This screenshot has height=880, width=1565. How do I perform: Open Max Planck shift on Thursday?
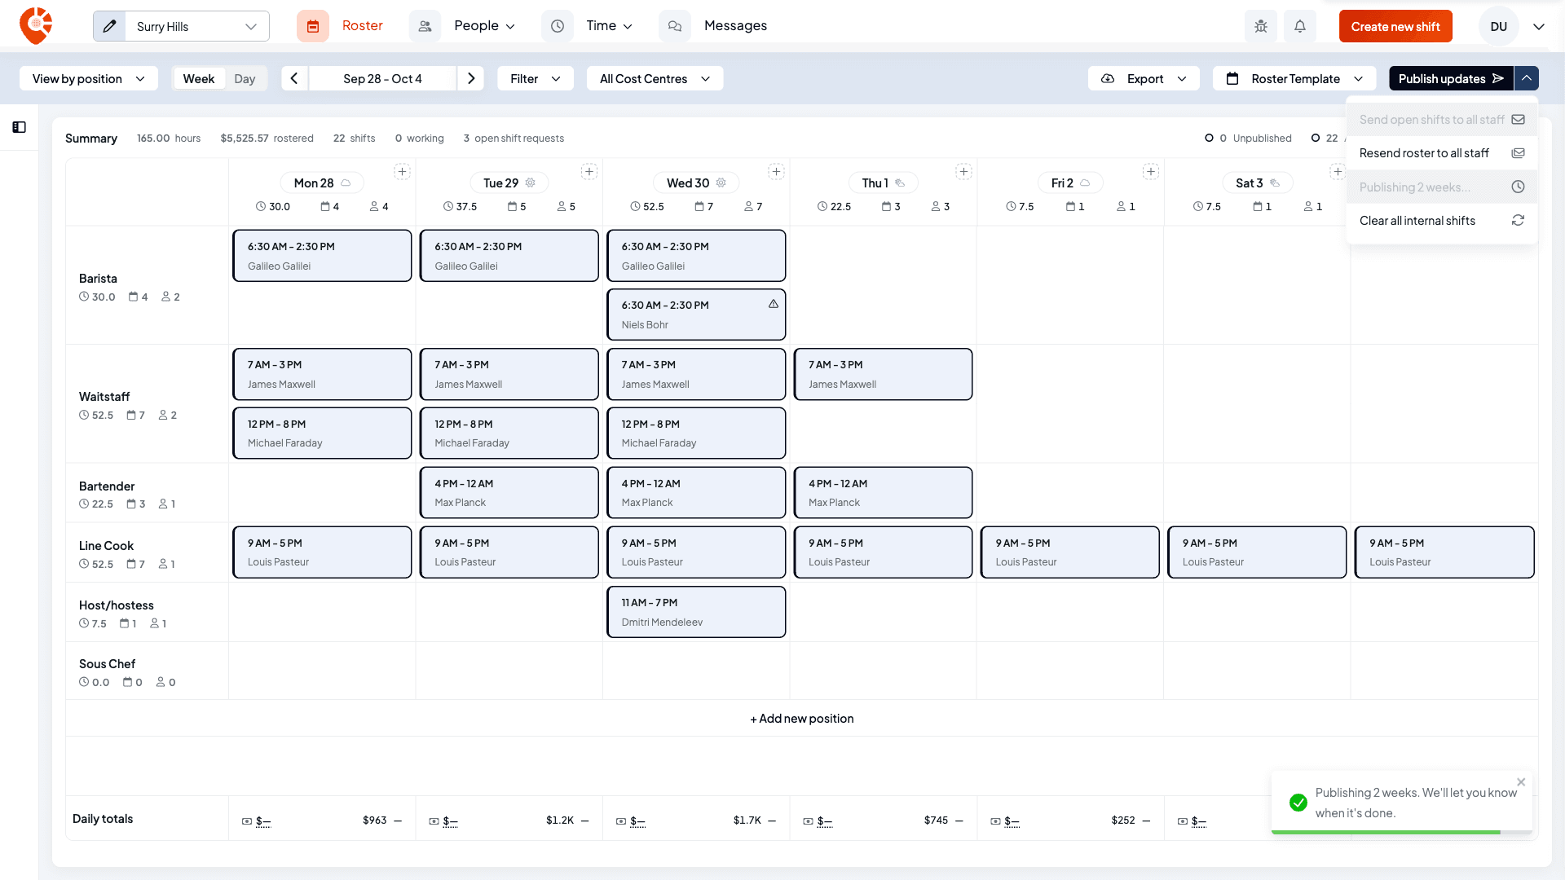tap(883, 493)
